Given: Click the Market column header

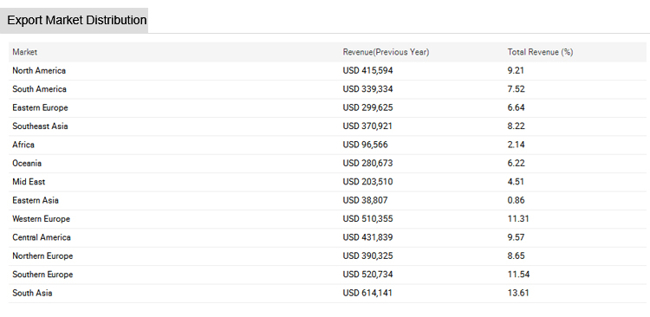Looking at the screenshot, I should [x=25, y=52].
